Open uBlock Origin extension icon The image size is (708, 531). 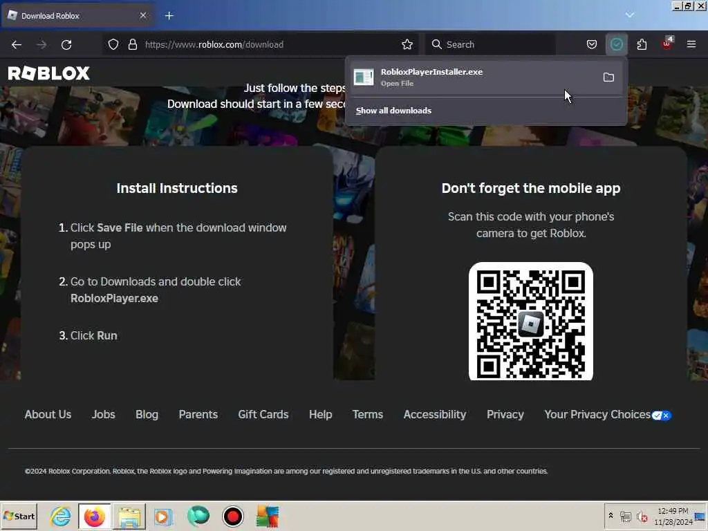click(x=667, y=44)
